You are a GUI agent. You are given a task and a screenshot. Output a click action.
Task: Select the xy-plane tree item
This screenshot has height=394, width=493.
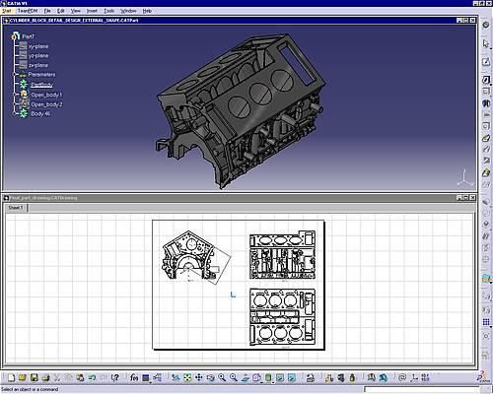pyautogui.click(x=38, y=46)
